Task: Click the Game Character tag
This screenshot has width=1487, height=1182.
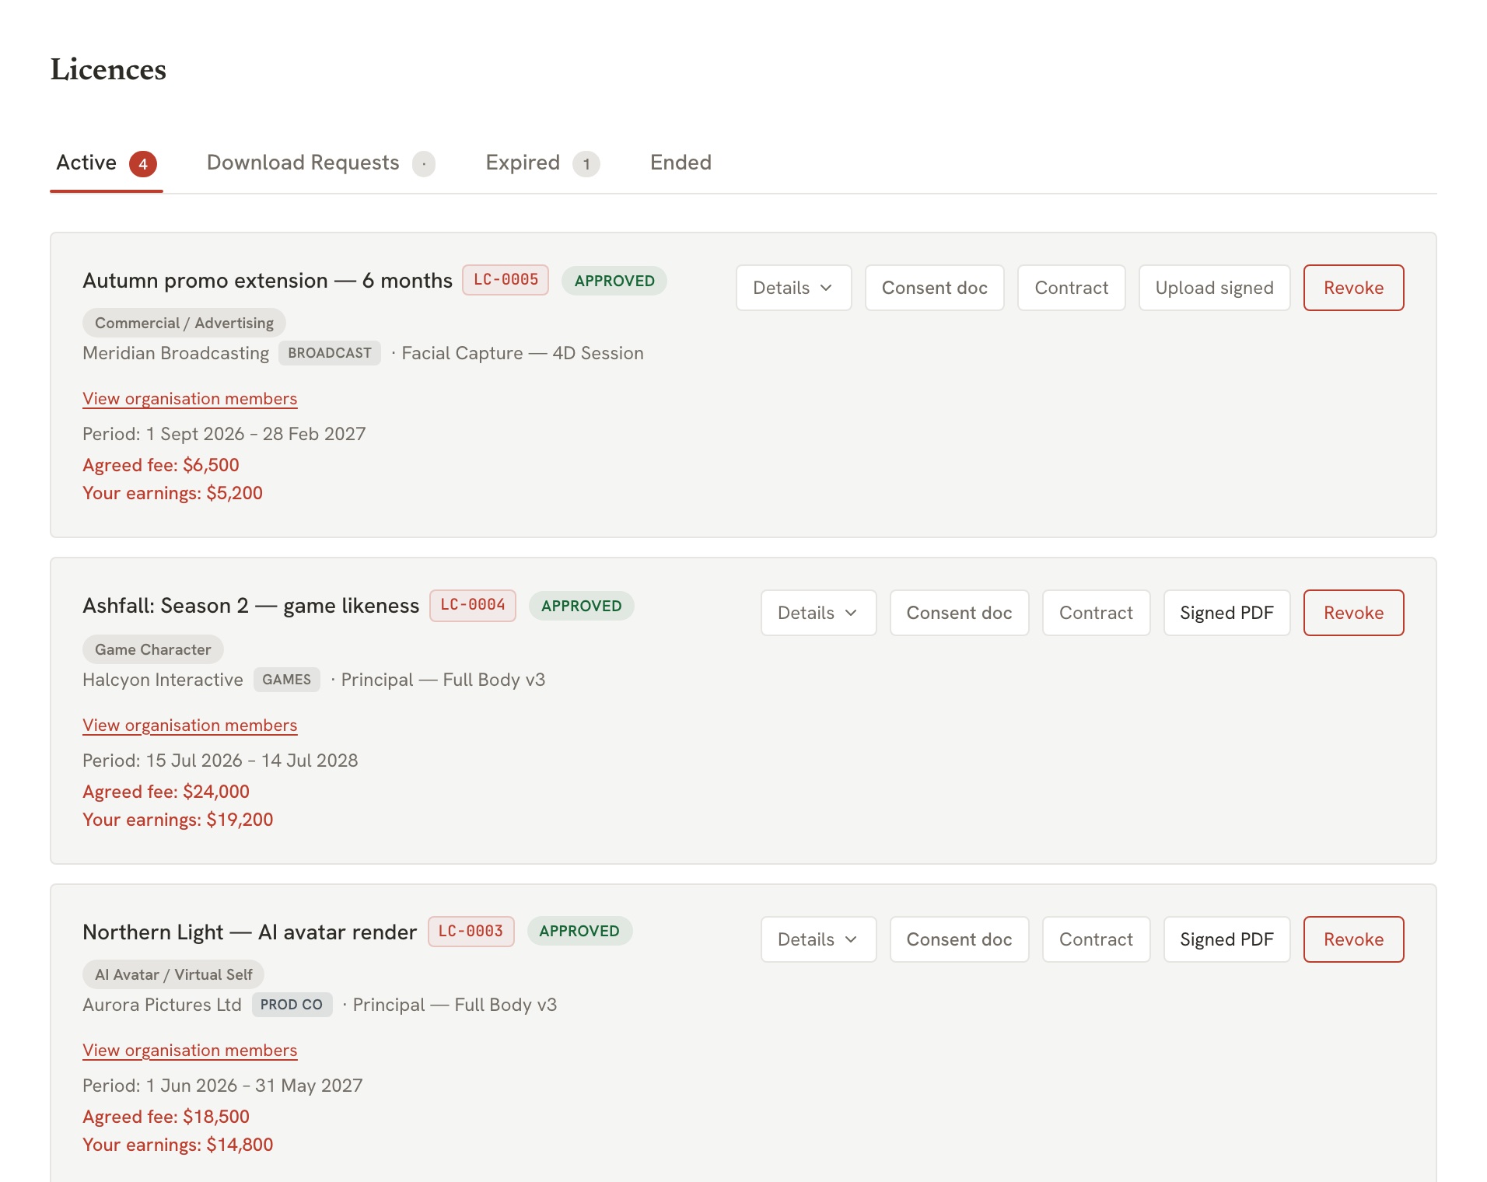Action: pyautogui.click(x=153, y=649)
